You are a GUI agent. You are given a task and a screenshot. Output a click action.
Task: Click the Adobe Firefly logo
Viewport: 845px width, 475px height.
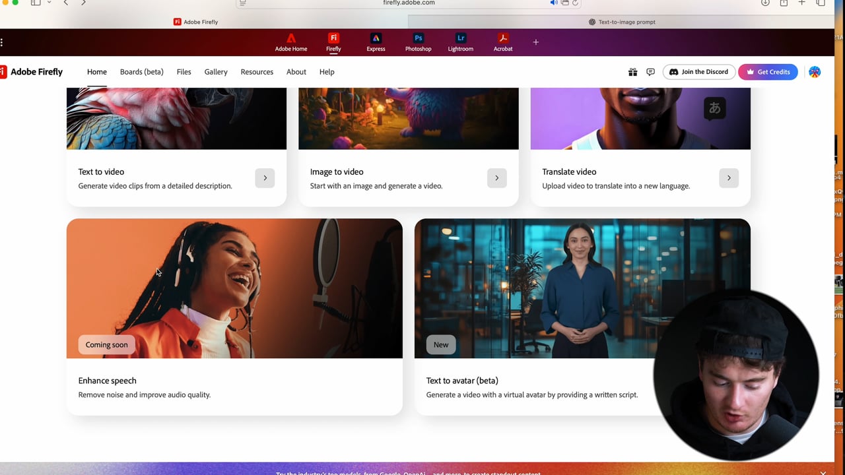pos(32,72)
